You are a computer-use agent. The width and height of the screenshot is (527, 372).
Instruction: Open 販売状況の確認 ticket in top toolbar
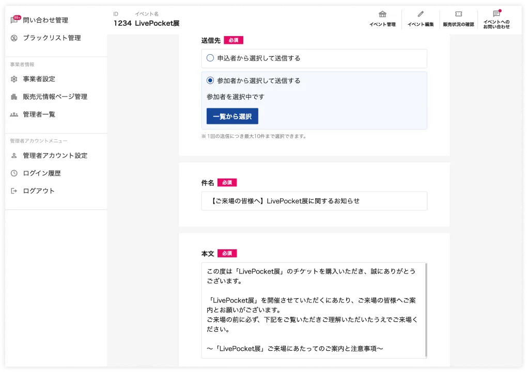458,19
